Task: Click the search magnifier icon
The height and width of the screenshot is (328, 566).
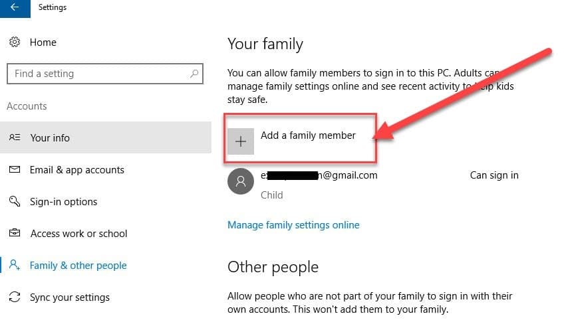Action: click(x=194, y=74)
